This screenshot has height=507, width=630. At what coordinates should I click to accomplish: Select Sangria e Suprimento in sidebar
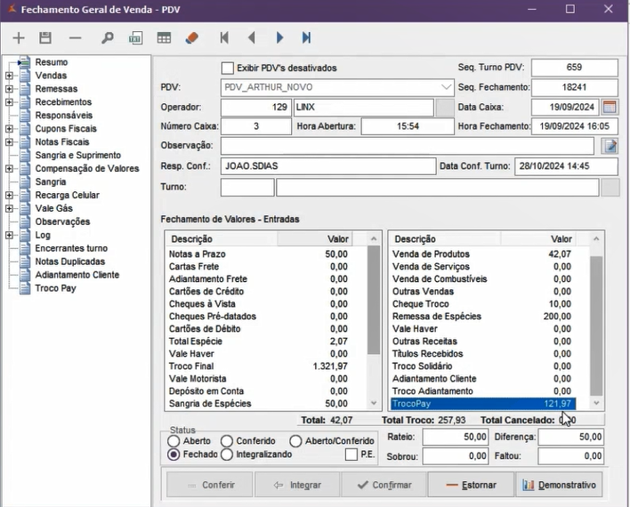click(77, 156)
